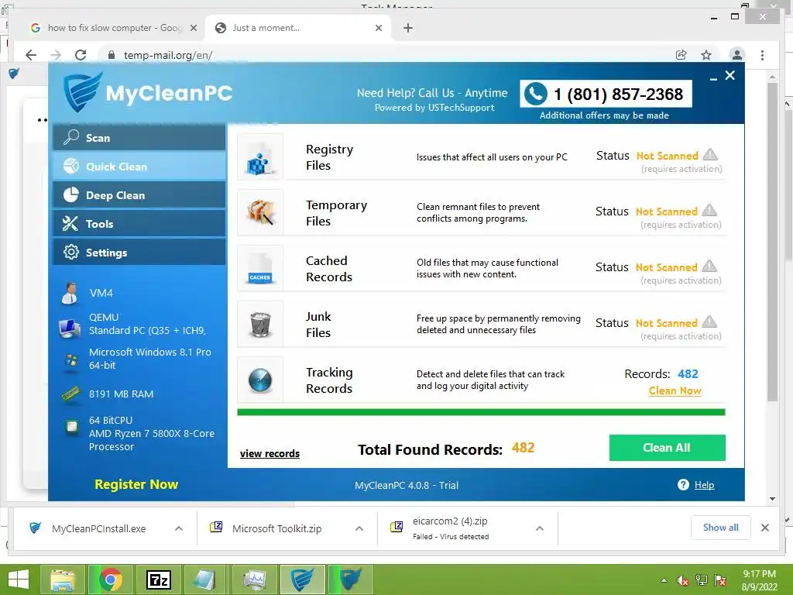The width and height of the screenshot is (793, 595).
Task: Go back in Chrome
Action: pyautogui.click(x=31, y=55)
